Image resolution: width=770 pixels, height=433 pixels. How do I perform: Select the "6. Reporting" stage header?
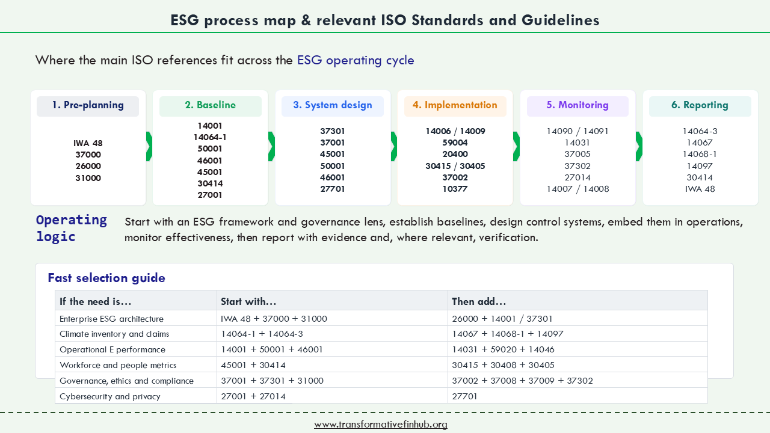click(x=700, y=105)
